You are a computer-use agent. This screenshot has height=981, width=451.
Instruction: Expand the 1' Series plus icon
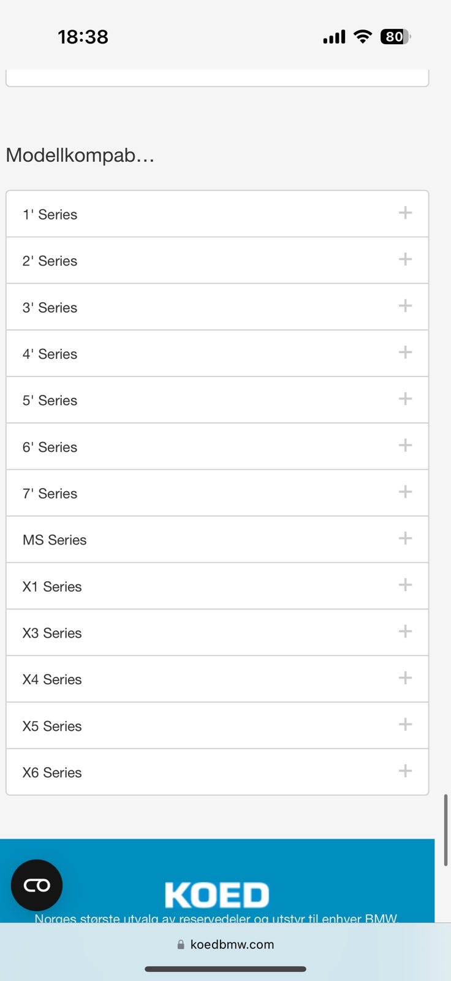coord(405,213)
